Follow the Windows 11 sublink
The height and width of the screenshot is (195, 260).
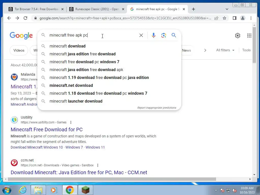(95, 147)
